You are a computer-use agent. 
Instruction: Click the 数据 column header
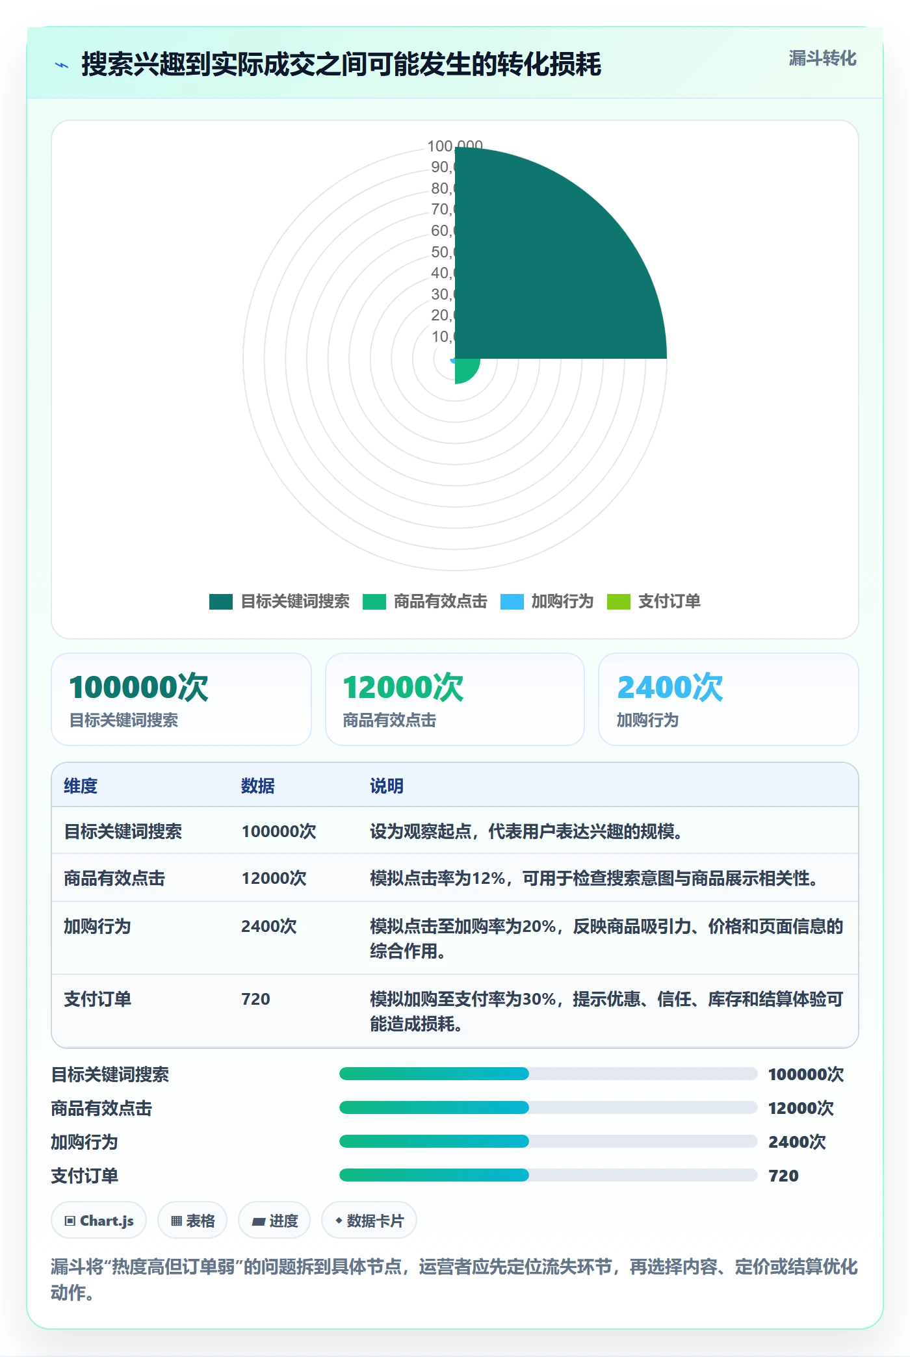(x=258, y=786)
